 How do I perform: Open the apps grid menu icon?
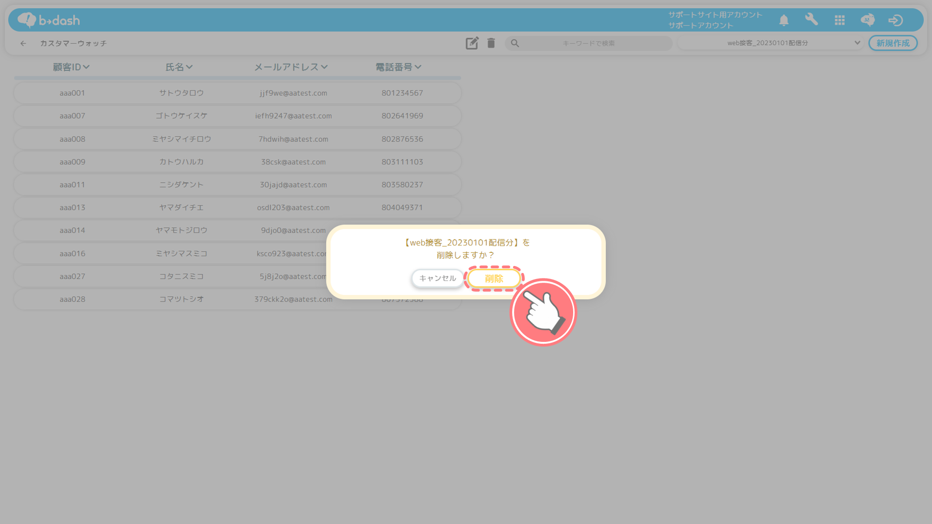click(840, 20)
